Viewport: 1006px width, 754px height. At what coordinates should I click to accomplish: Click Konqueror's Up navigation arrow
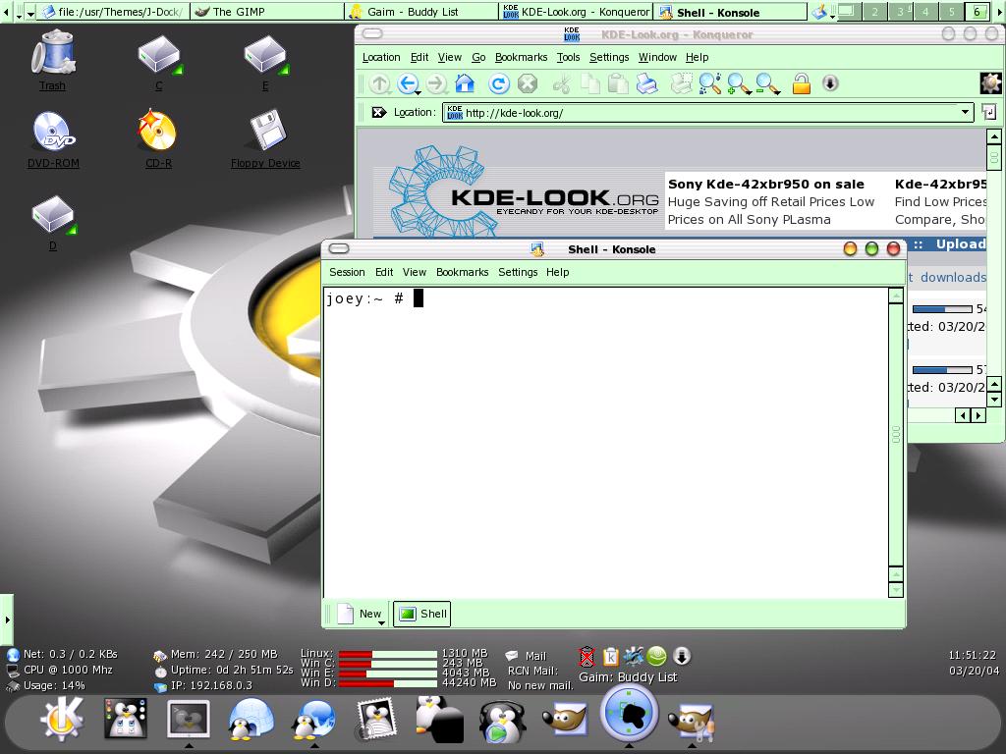380,84
